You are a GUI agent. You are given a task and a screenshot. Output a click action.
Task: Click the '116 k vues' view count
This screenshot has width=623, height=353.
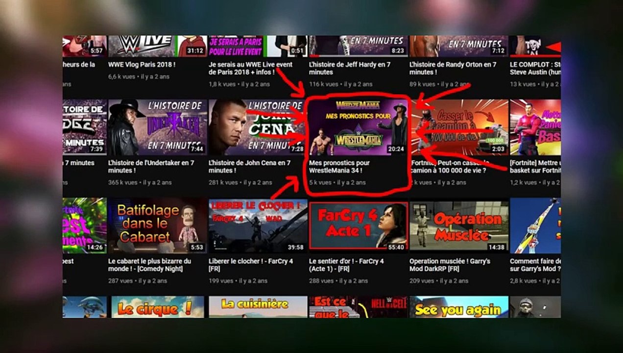coord(322,84)
